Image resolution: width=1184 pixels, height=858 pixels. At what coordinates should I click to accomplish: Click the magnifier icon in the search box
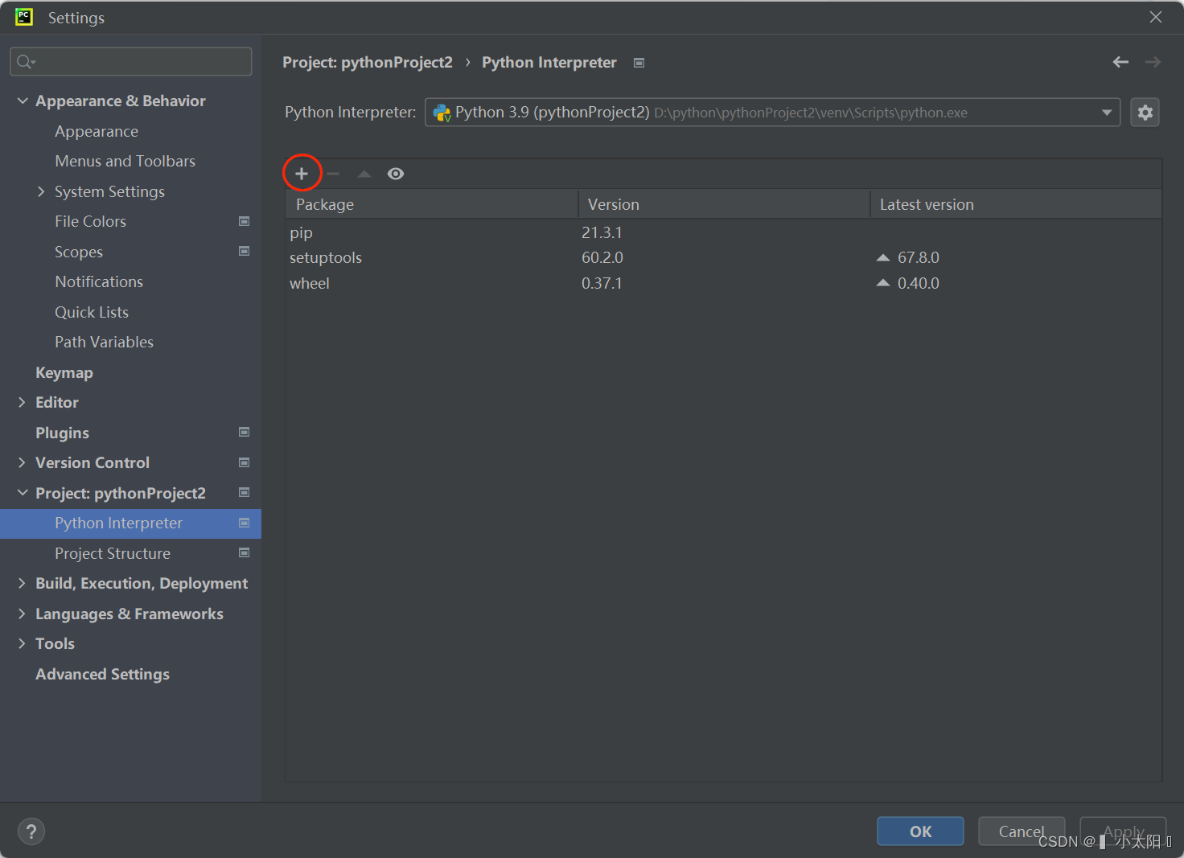[x=24, y=61]
